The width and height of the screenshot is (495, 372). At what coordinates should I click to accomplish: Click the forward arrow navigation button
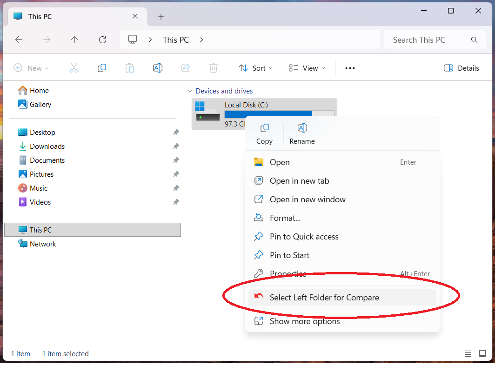(x=47, y=40)
